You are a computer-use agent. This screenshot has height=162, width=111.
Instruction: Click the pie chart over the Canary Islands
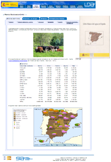42,141
